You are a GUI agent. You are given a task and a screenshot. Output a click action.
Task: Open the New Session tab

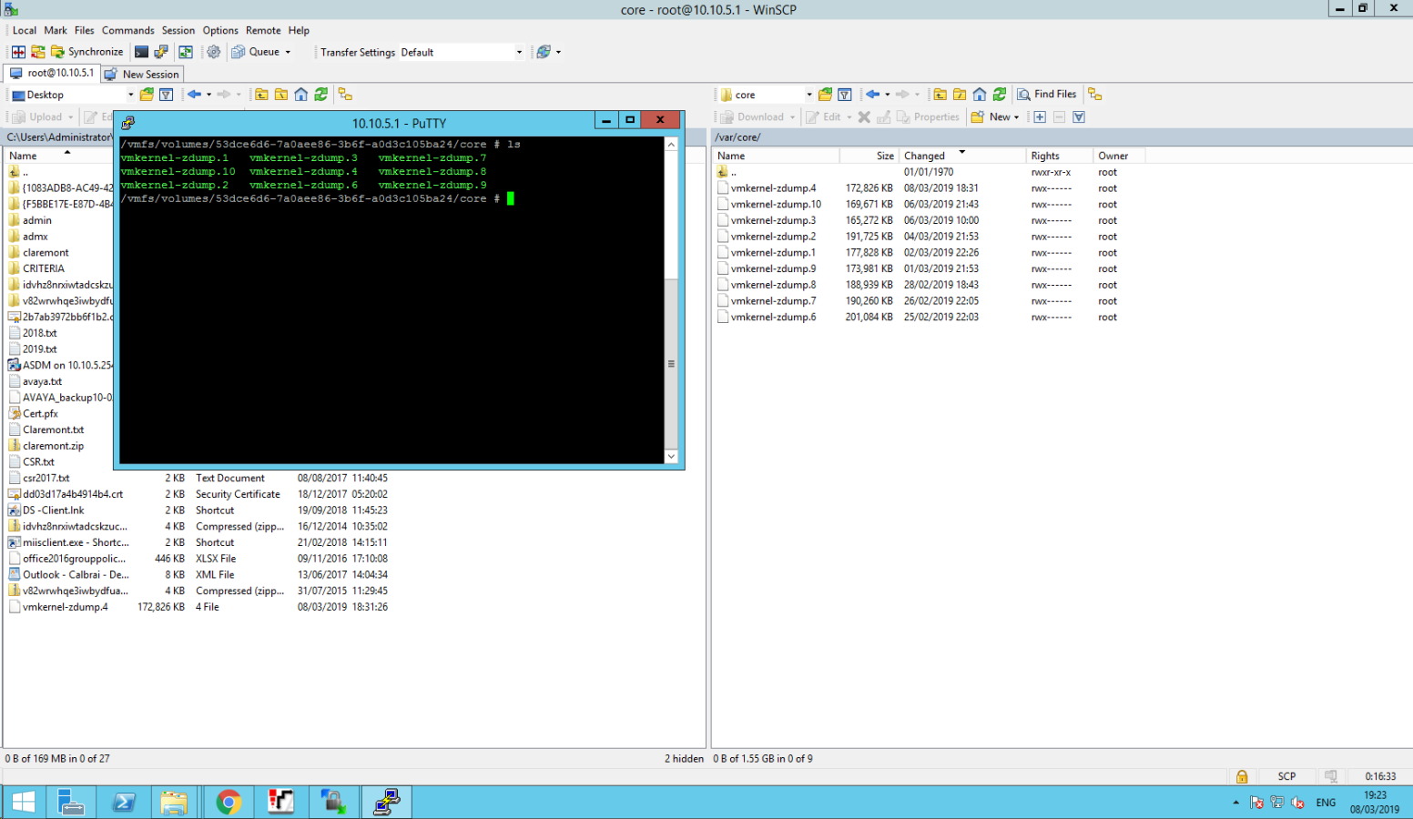click(x=142, y=74)
